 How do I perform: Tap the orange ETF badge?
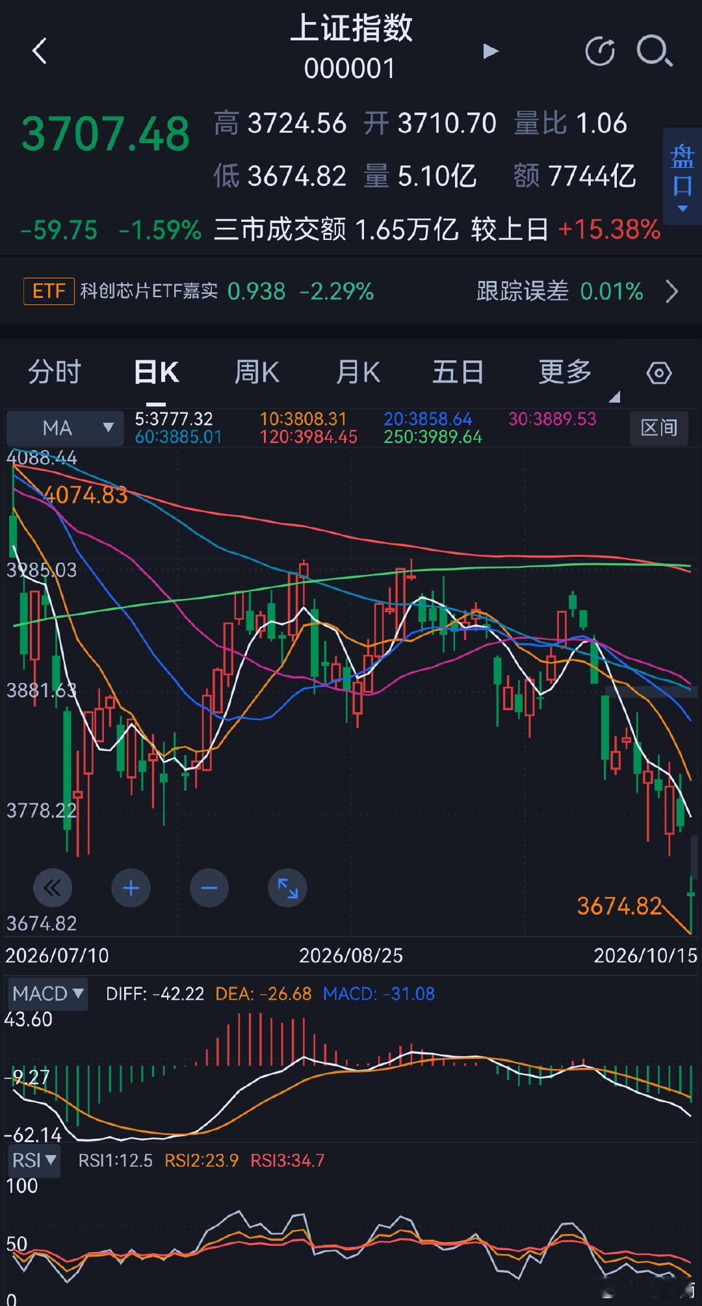(49, 291)
